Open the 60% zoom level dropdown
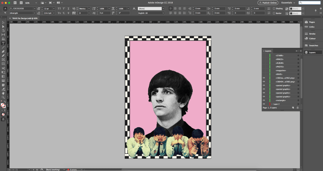This screenshot has width=323, height=171. pos(36,3)
